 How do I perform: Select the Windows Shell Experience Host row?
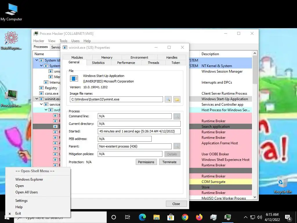pos(221,160)
